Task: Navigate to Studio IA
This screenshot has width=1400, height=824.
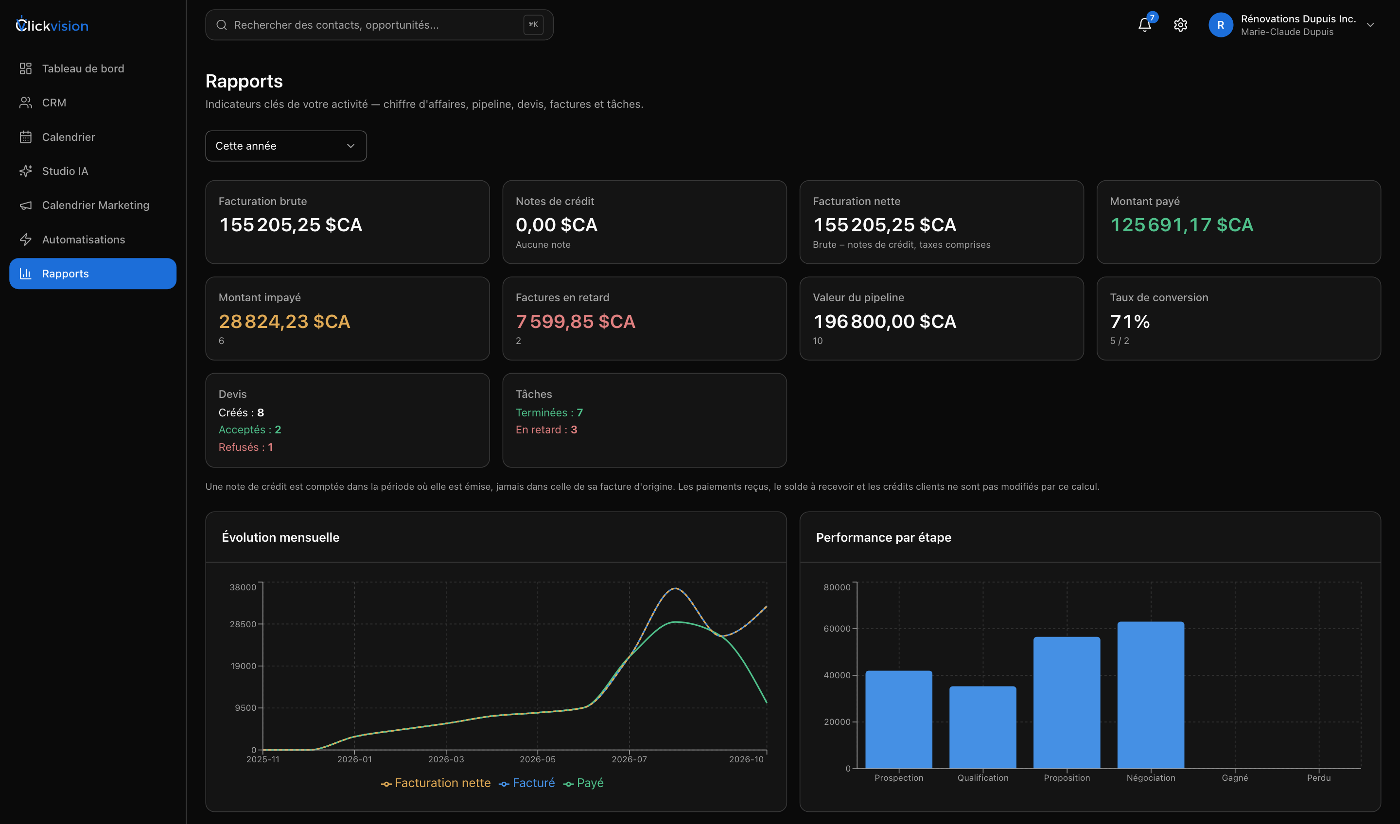Action: pyautogui.click(x=93, y=171)
